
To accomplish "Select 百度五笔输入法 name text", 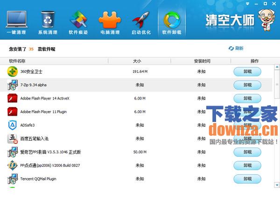I will coord(34,138).
